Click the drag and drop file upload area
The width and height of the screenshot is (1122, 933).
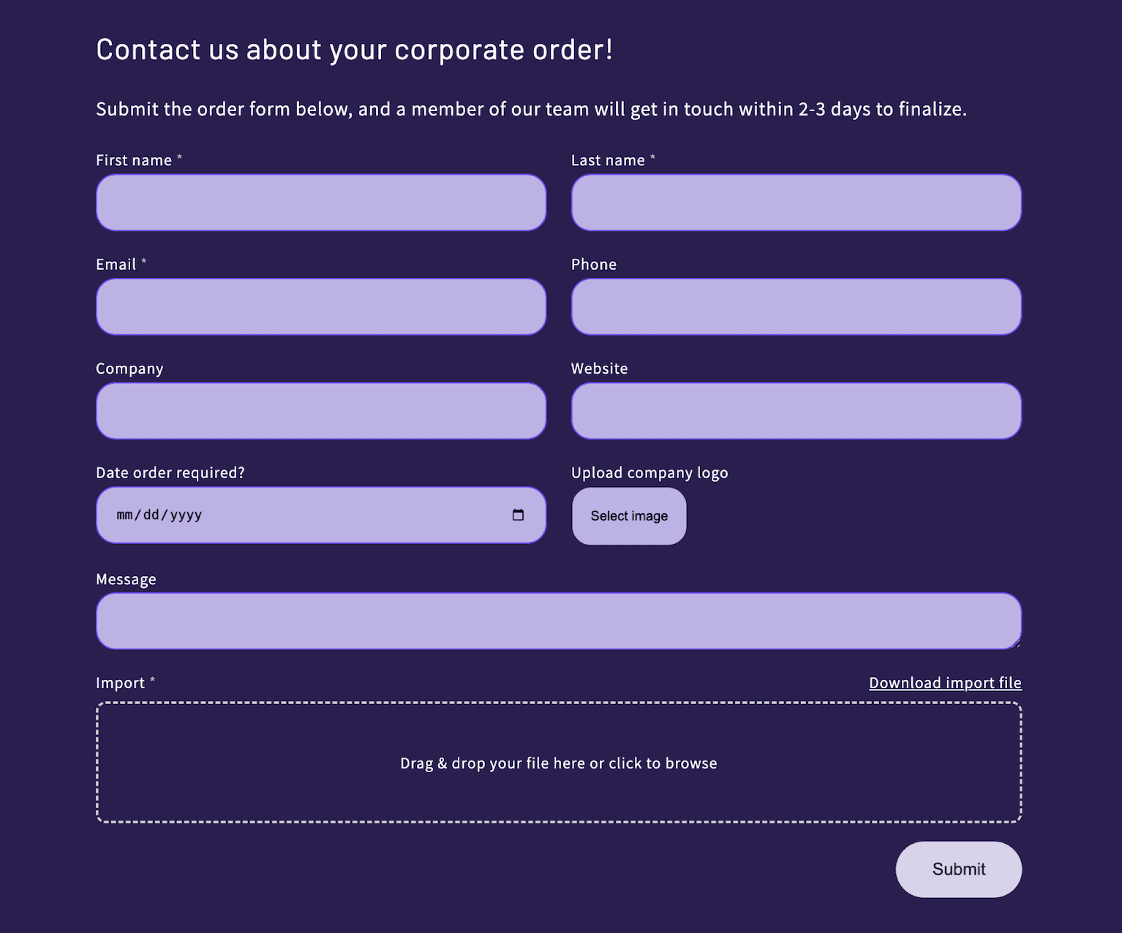click(558, 763)
